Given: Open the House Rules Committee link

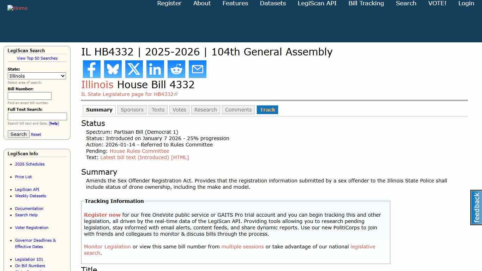Looking at the screenshot, I should tap(139, 151).
